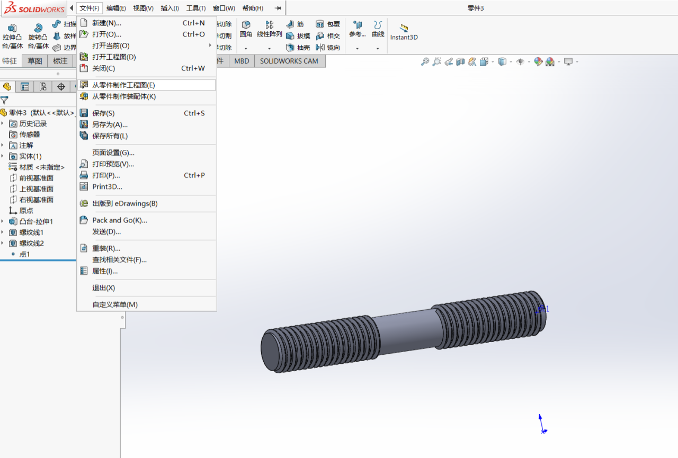
Task: Open the Display Style dropdown arrow
Action: click(x=511, y=62)
